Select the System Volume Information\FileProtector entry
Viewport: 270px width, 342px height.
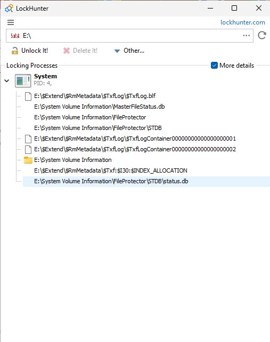click(x=90, y=117)
